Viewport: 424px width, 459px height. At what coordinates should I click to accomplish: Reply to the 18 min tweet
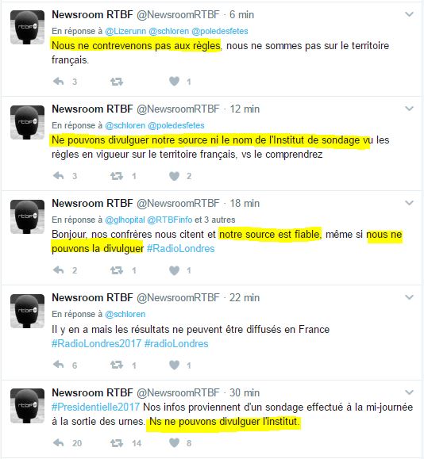click(58, 270)
